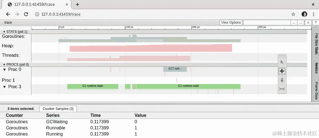The height and width of the screenshot is (138, 319).
Task: Open the File Size Stats side tab
Action: pos(316,44)
